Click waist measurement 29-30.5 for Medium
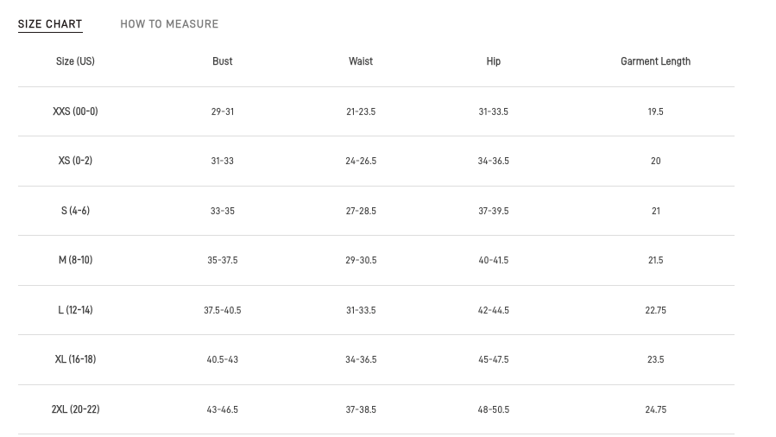This screenshot has width=776, height=437. [x=361, y=260]
